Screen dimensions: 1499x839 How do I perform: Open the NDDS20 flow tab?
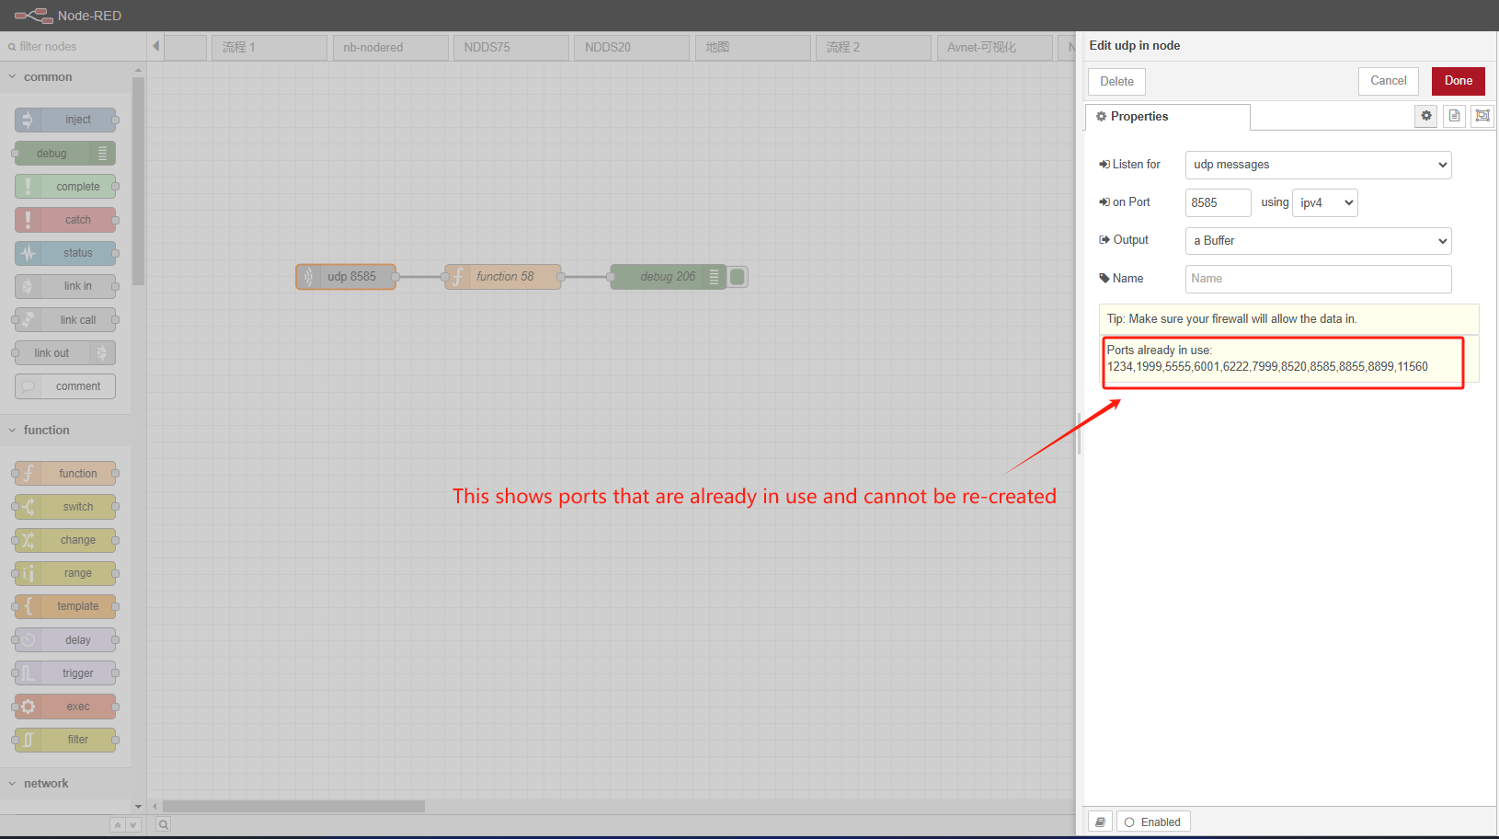tap(632, 47)
